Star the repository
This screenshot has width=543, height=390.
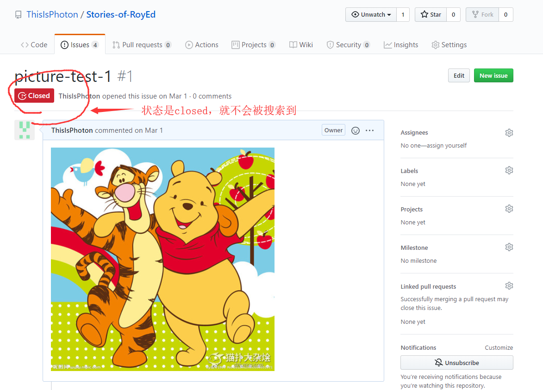tap(431, 14)
